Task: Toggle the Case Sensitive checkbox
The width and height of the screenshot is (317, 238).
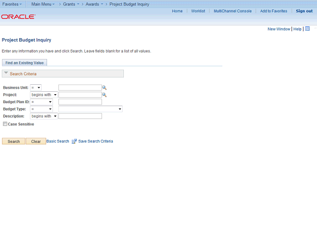Action: (x=5, y=124)
